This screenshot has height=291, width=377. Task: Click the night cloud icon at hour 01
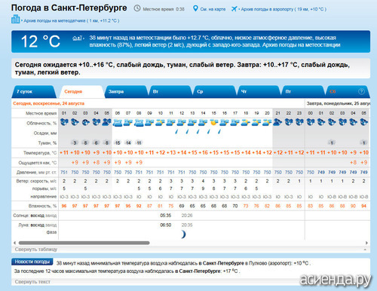[x=64, y=122]
